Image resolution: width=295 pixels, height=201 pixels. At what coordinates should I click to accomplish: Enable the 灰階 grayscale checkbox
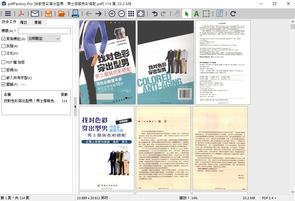[4, 46]
